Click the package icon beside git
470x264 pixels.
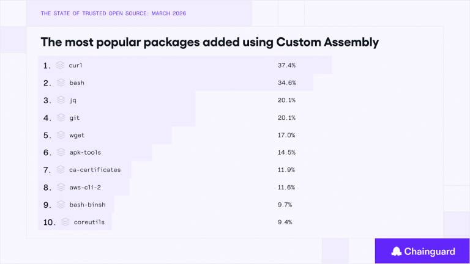click(61, 117)
